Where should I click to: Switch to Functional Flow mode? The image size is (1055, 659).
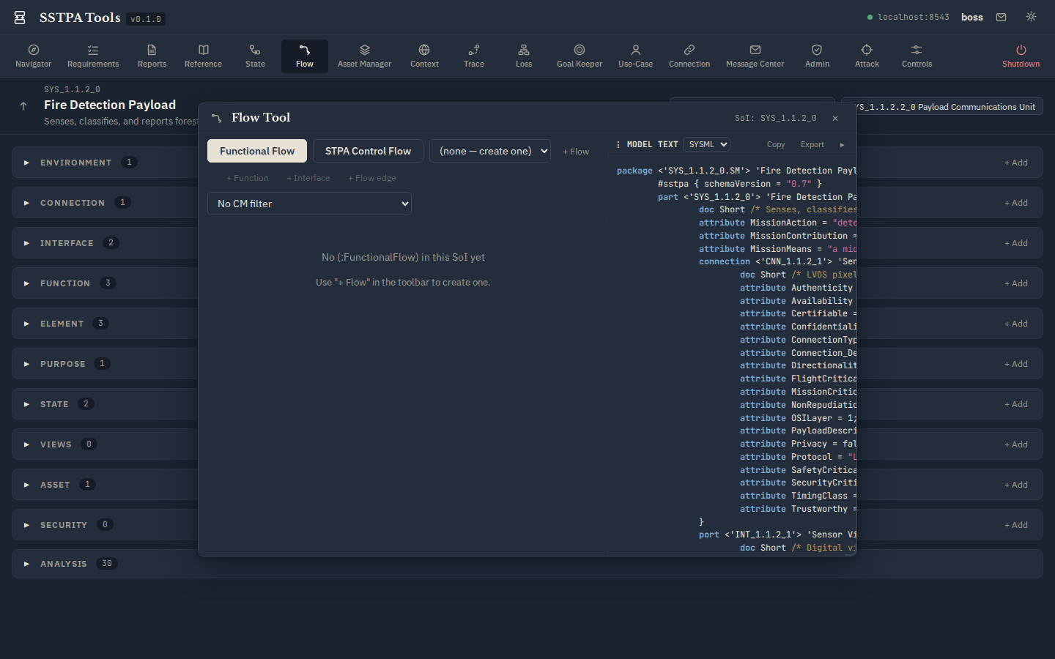tap(257, 151)
